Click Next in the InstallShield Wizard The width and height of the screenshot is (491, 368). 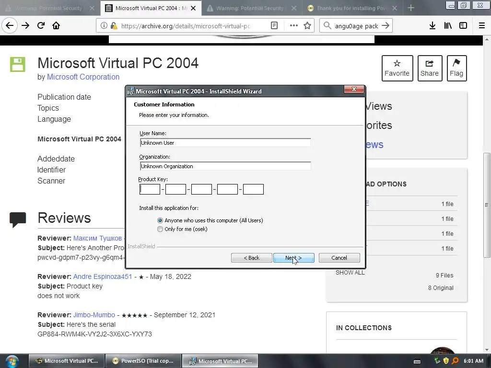point(294,258)
